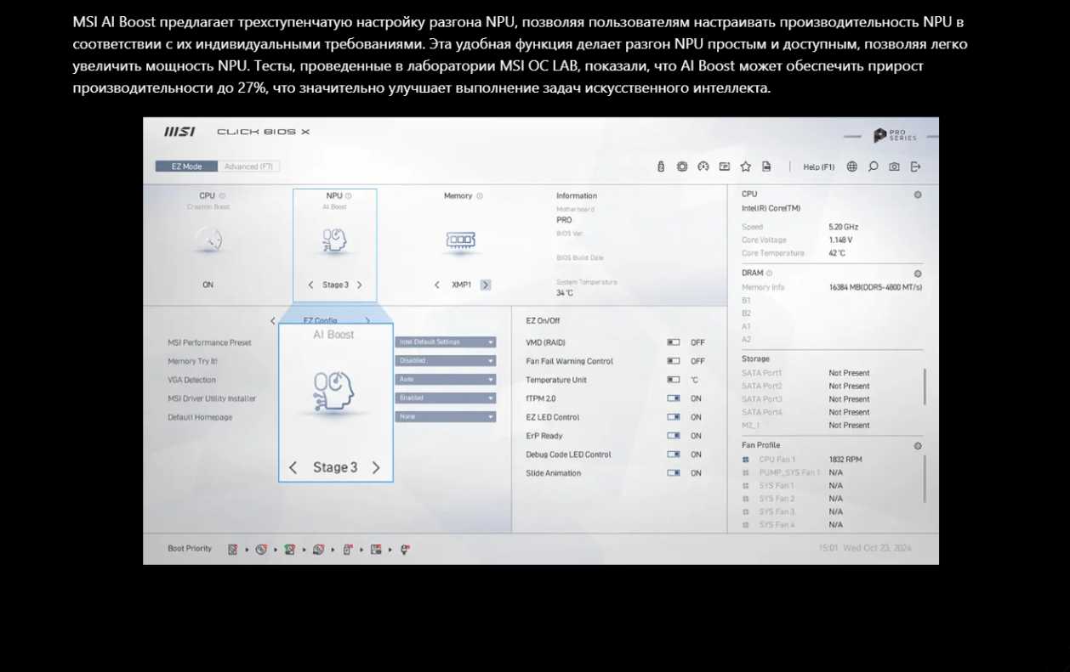This screenshot has width=1070, height=672.
Task: Open the Intel Default Settings dropdown
Action: (x=445, y=342)
